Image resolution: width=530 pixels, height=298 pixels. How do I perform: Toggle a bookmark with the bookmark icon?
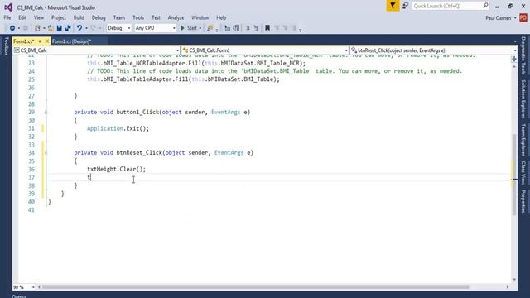coord(267,28)
